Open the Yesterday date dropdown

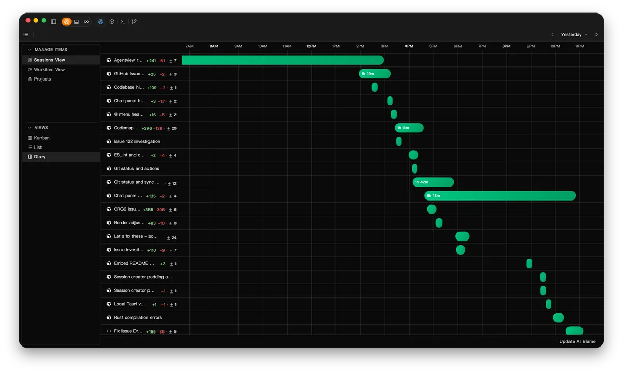pos(574,35)
